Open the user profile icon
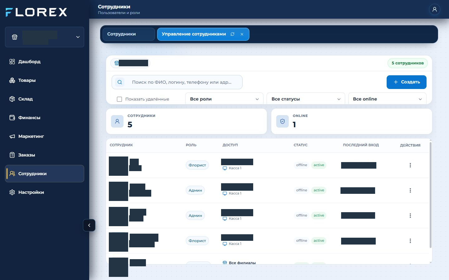The width and height of the screenshot is (449, 280). pos(434,9)
